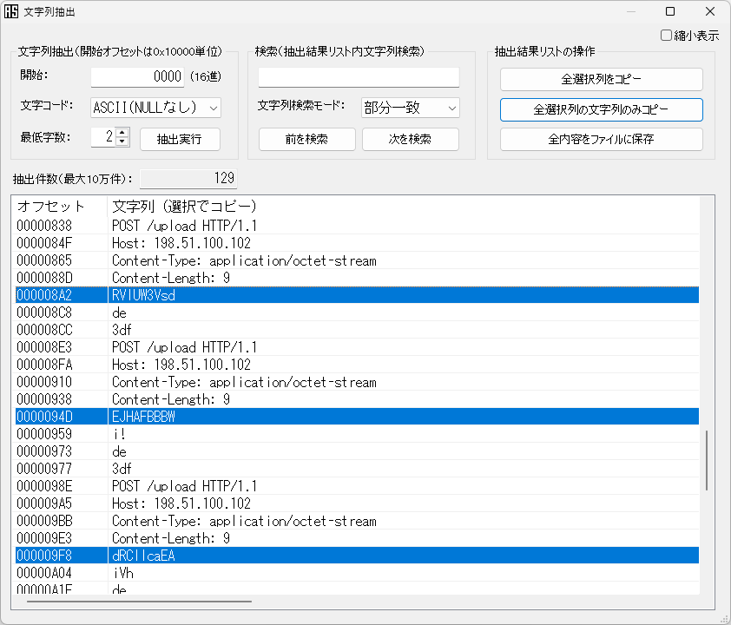
Task: Click the horizontal scrollbar at list bottom
Action: pos(139,601)
